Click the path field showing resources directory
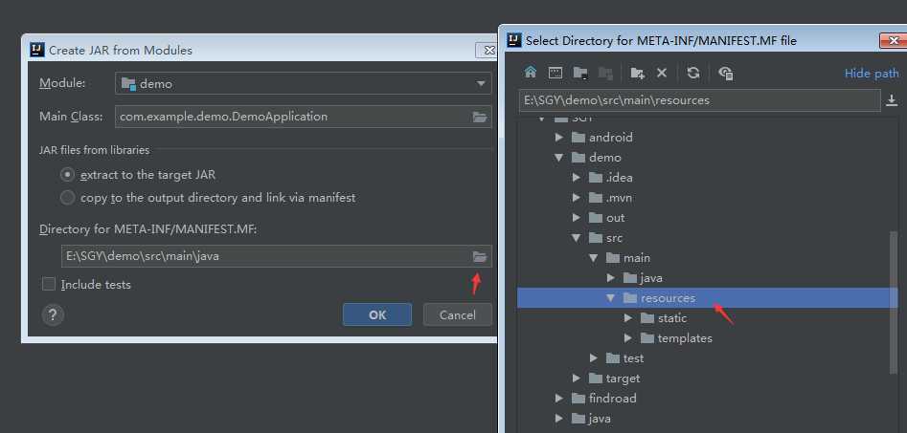The height and width of the screenshot is (433, 907). point(700,100)
